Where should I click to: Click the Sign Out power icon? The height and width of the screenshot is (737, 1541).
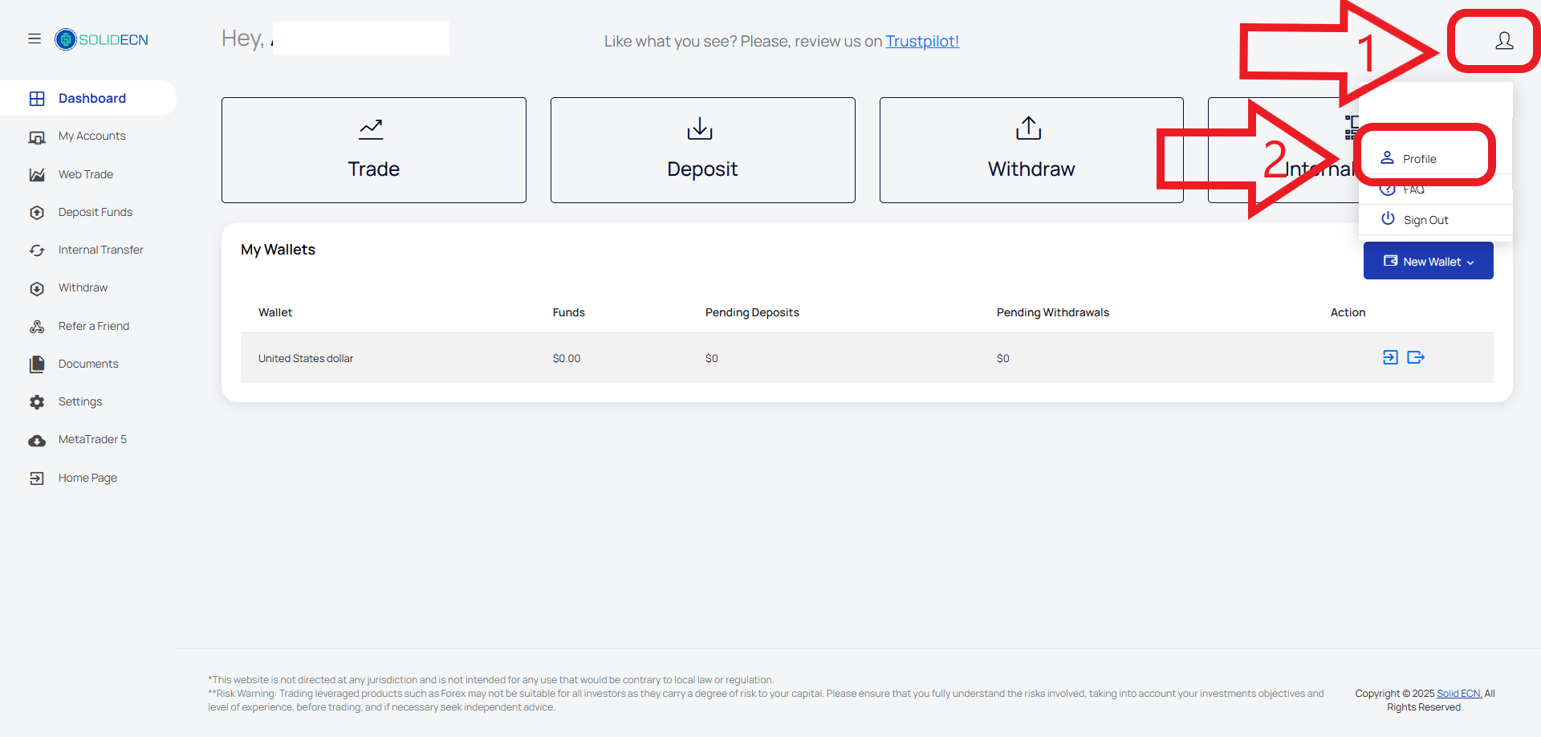[1388, 218]
